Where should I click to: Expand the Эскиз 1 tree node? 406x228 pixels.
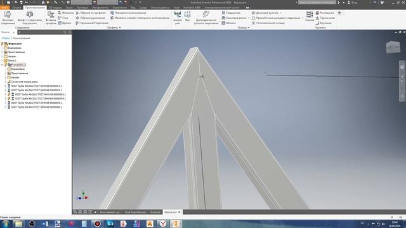tap(2, 61)
